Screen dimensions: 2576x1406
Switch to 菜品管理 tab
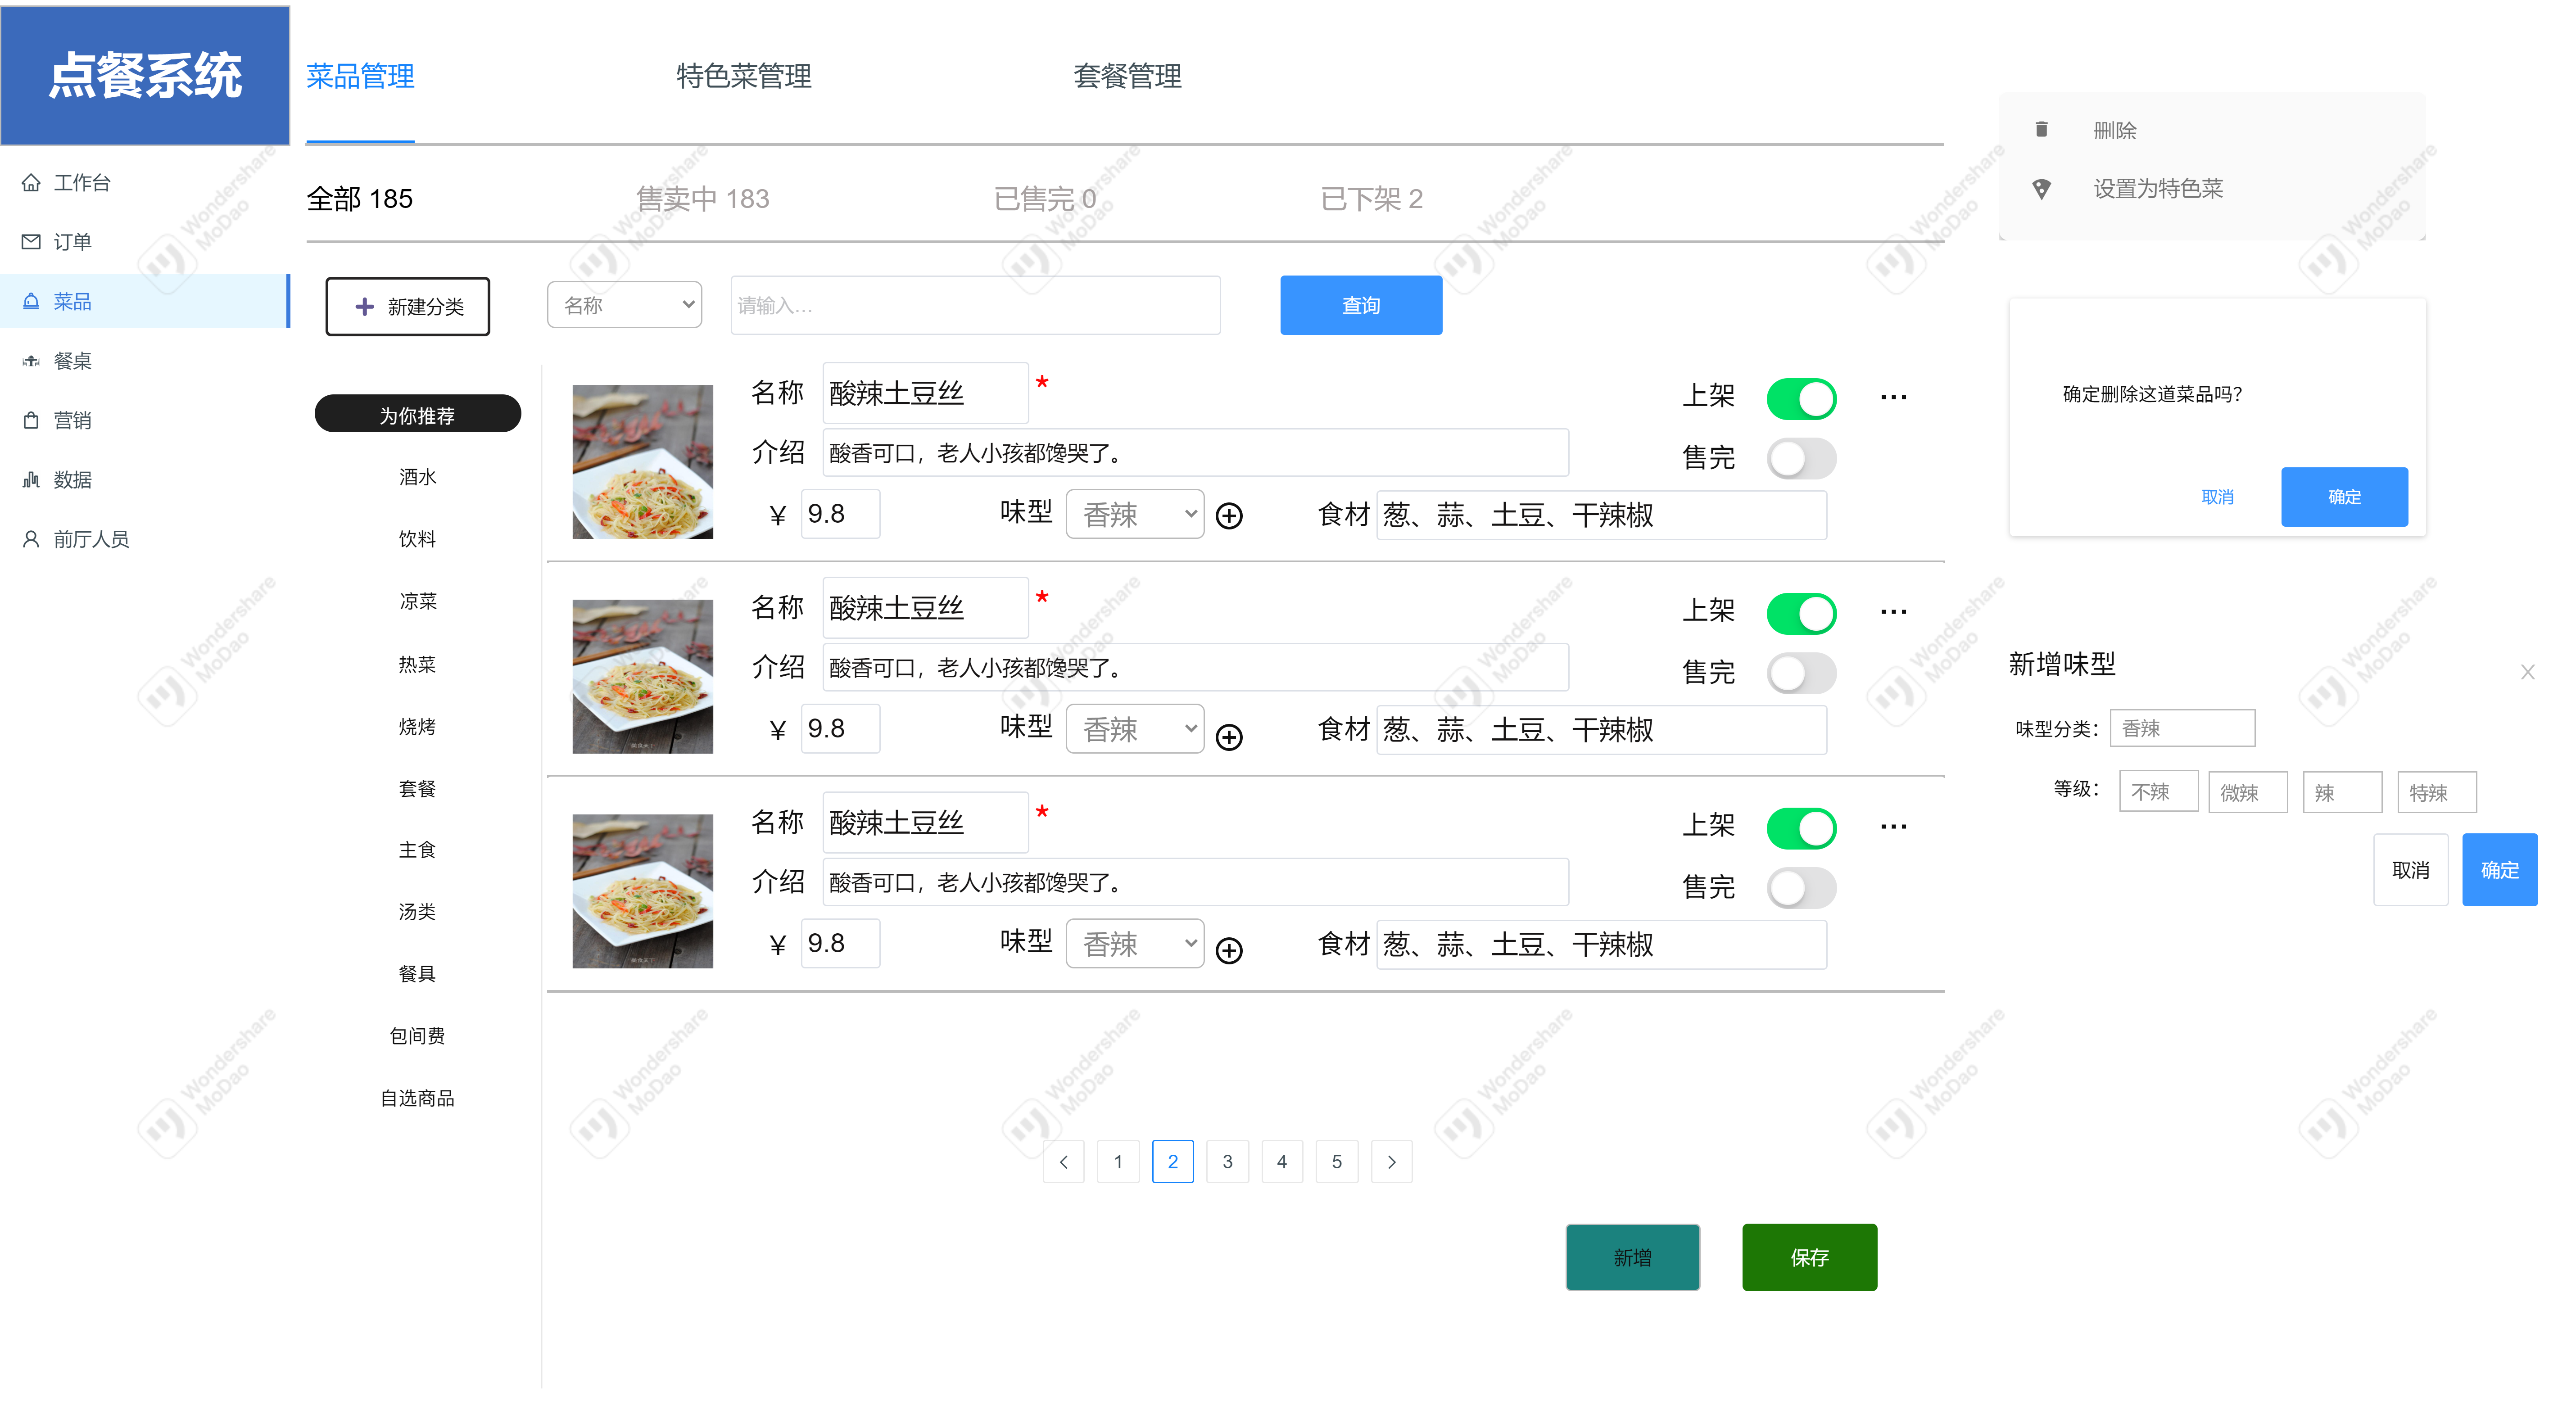(360, 76)
